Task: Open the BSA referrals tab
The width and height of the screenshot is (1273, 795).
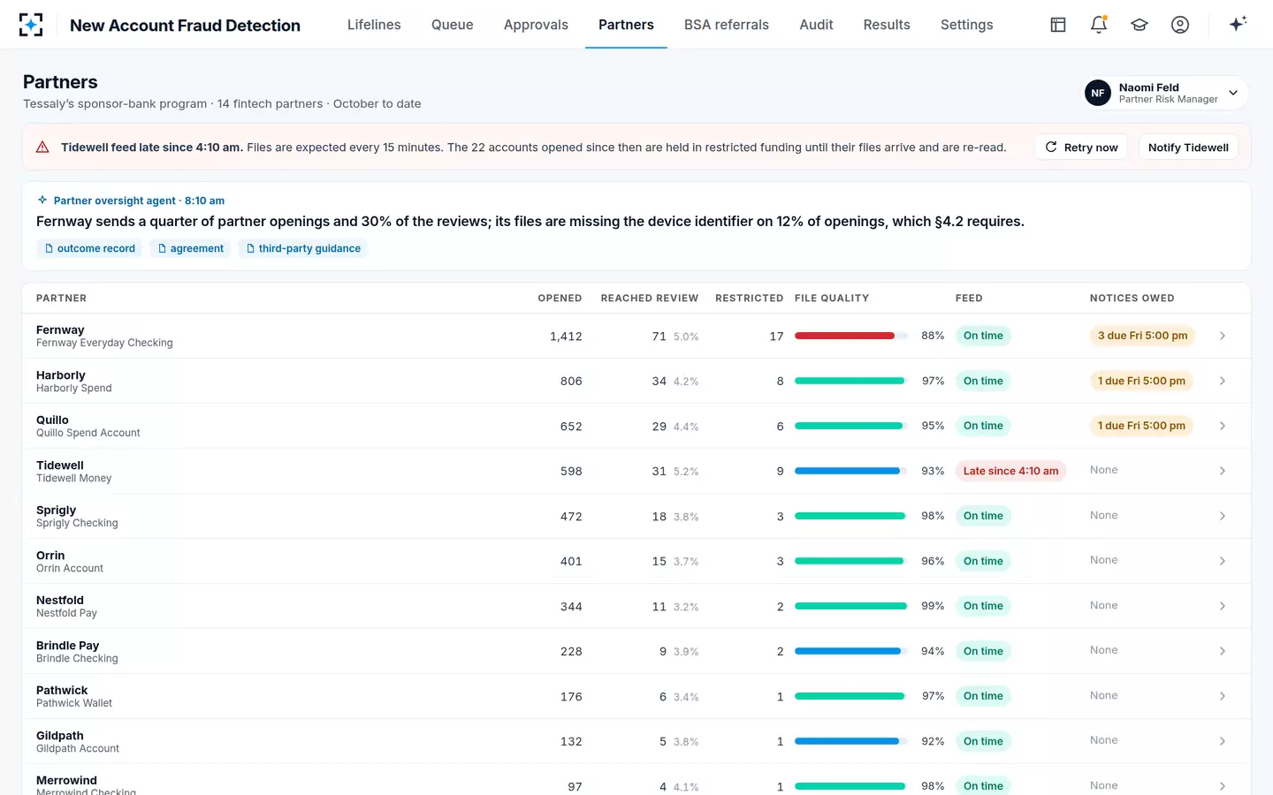Action: pos(727,25)
